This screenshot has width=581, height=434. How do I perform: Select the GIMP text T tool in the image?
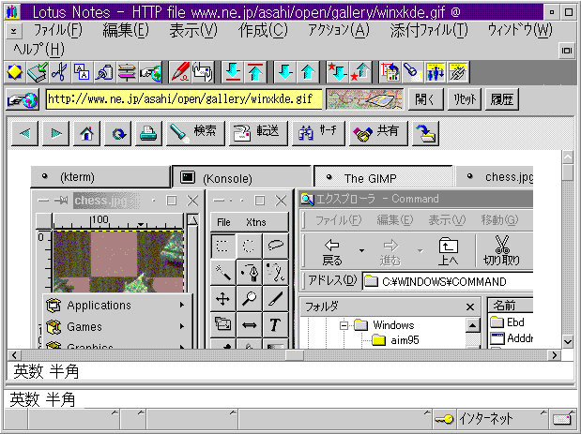coord(275,325)
